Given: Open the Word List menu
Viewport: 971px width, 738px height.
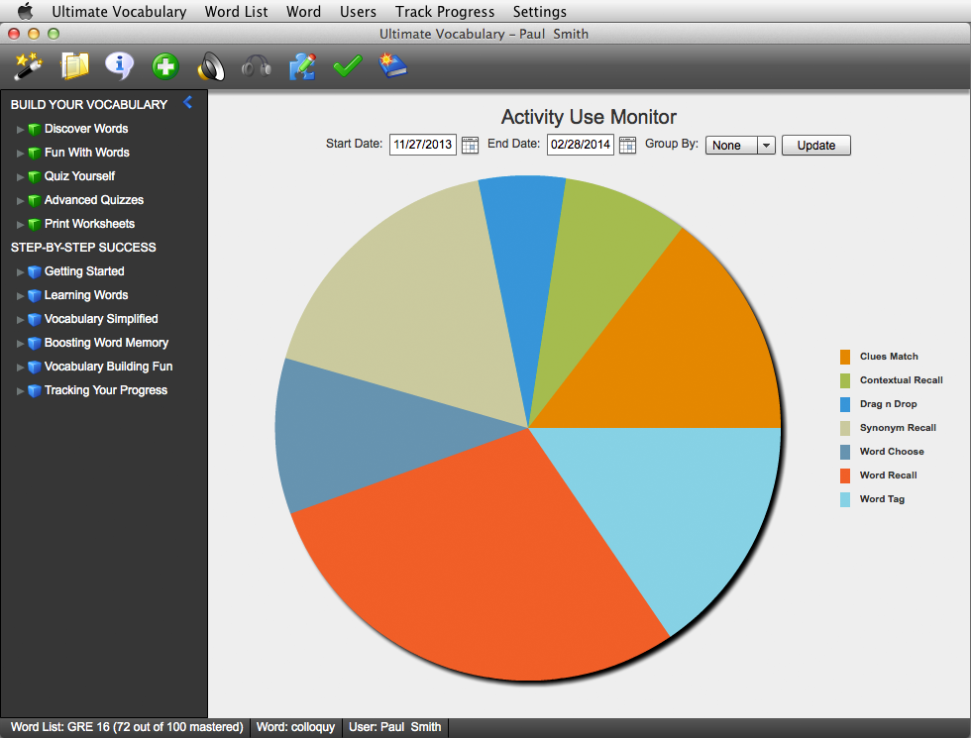Looking at the screenshot, I should tap(236, 12).
